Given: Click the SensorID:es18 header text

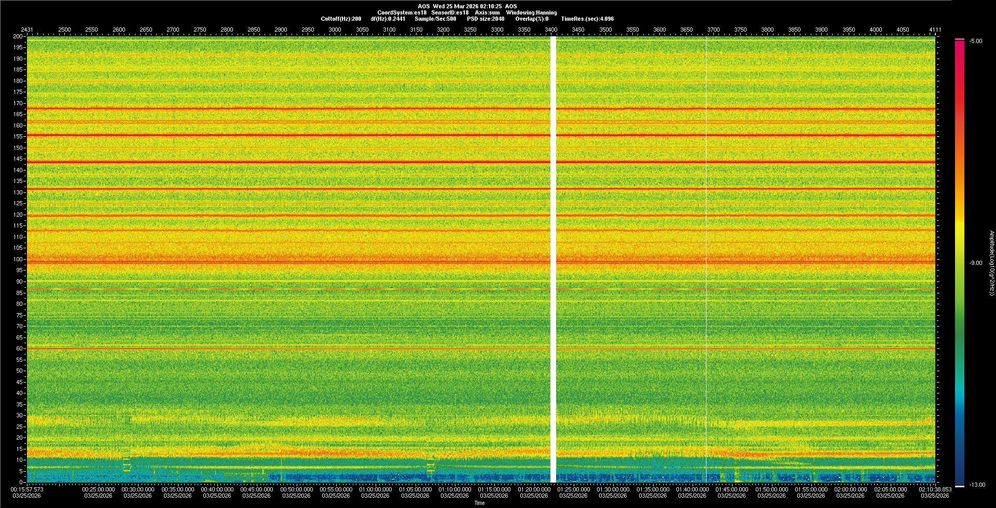Looking at the screenshot, I should point(450,12).
